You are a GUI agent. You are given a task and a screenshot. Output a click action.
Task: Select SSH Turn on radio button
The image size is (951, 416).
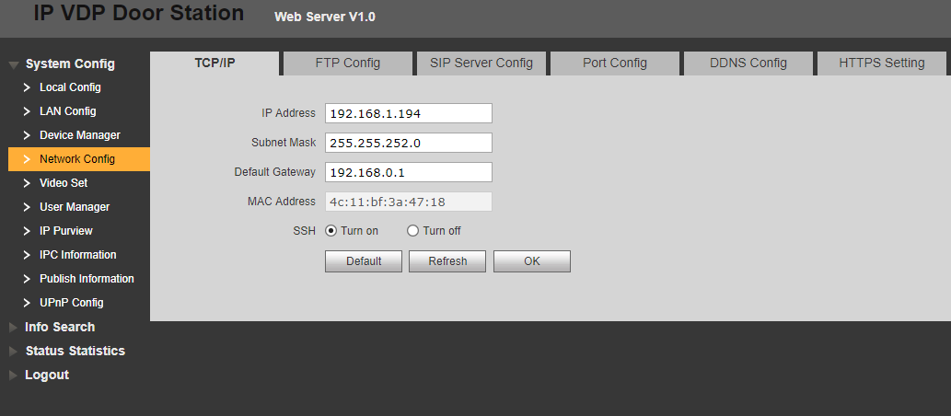(x=331, y=231)
